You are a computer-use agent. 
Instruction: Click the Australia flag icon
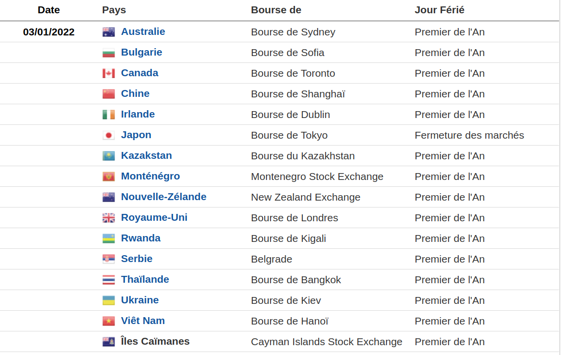(109, 32)
